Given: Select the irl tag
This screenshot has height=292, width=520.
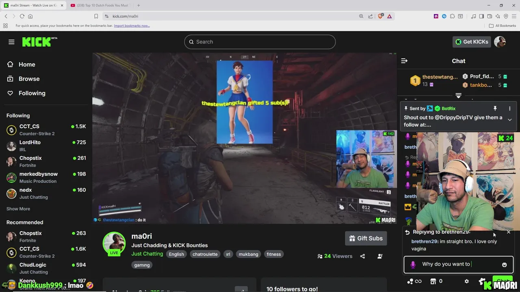Looking at the screenshot, I should 228,254.
